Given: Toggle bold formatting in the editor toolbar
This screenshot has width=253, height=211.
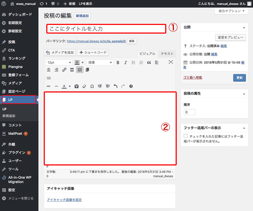Looking at the screenshot, I should pos(118,63).
